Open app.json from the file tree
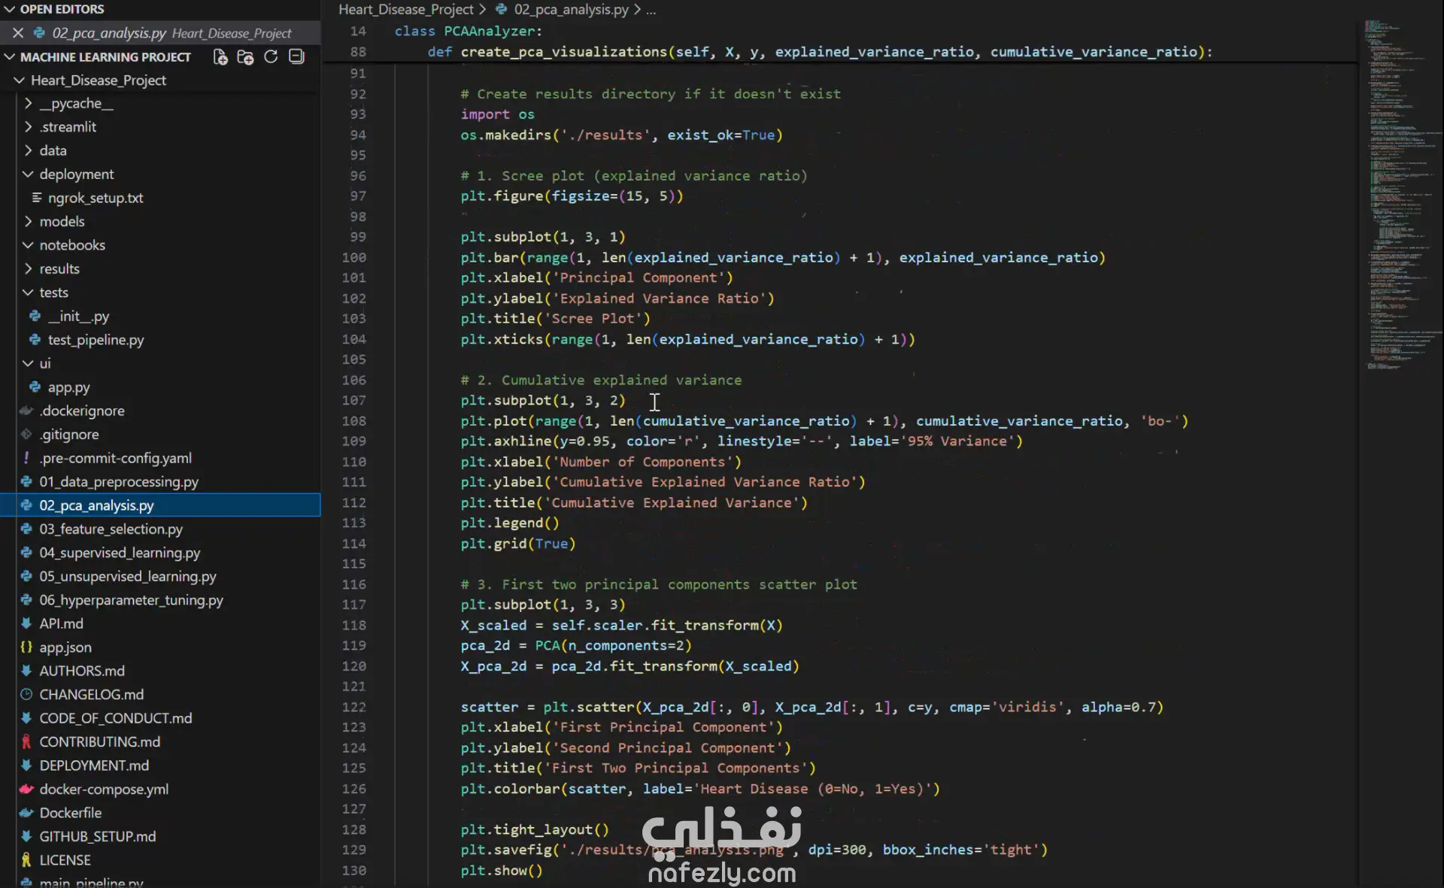The width and height of the screenshot is (1444, 888). coord(65,647)
